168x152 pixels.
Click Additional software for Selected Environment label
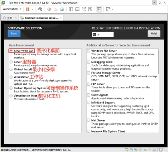(x=118, y=45)
